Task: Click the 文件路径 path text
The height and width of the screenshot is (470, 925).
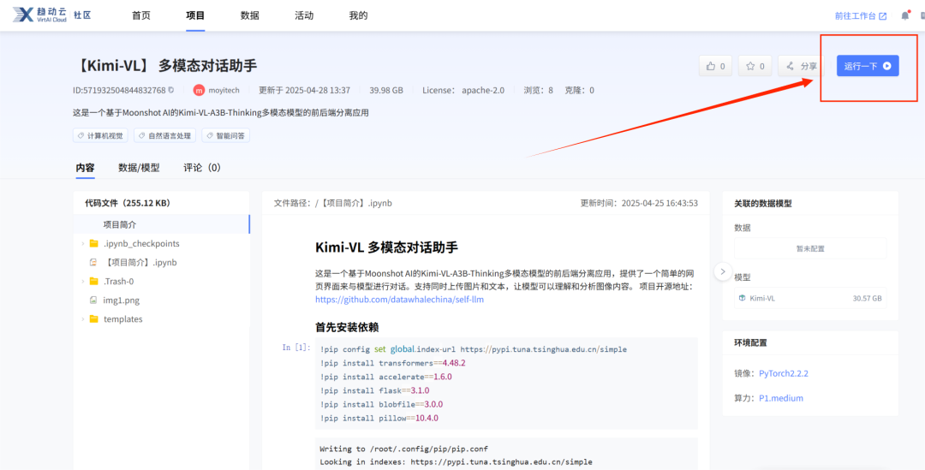Action: pyautogui.click(x=333, y=203)
